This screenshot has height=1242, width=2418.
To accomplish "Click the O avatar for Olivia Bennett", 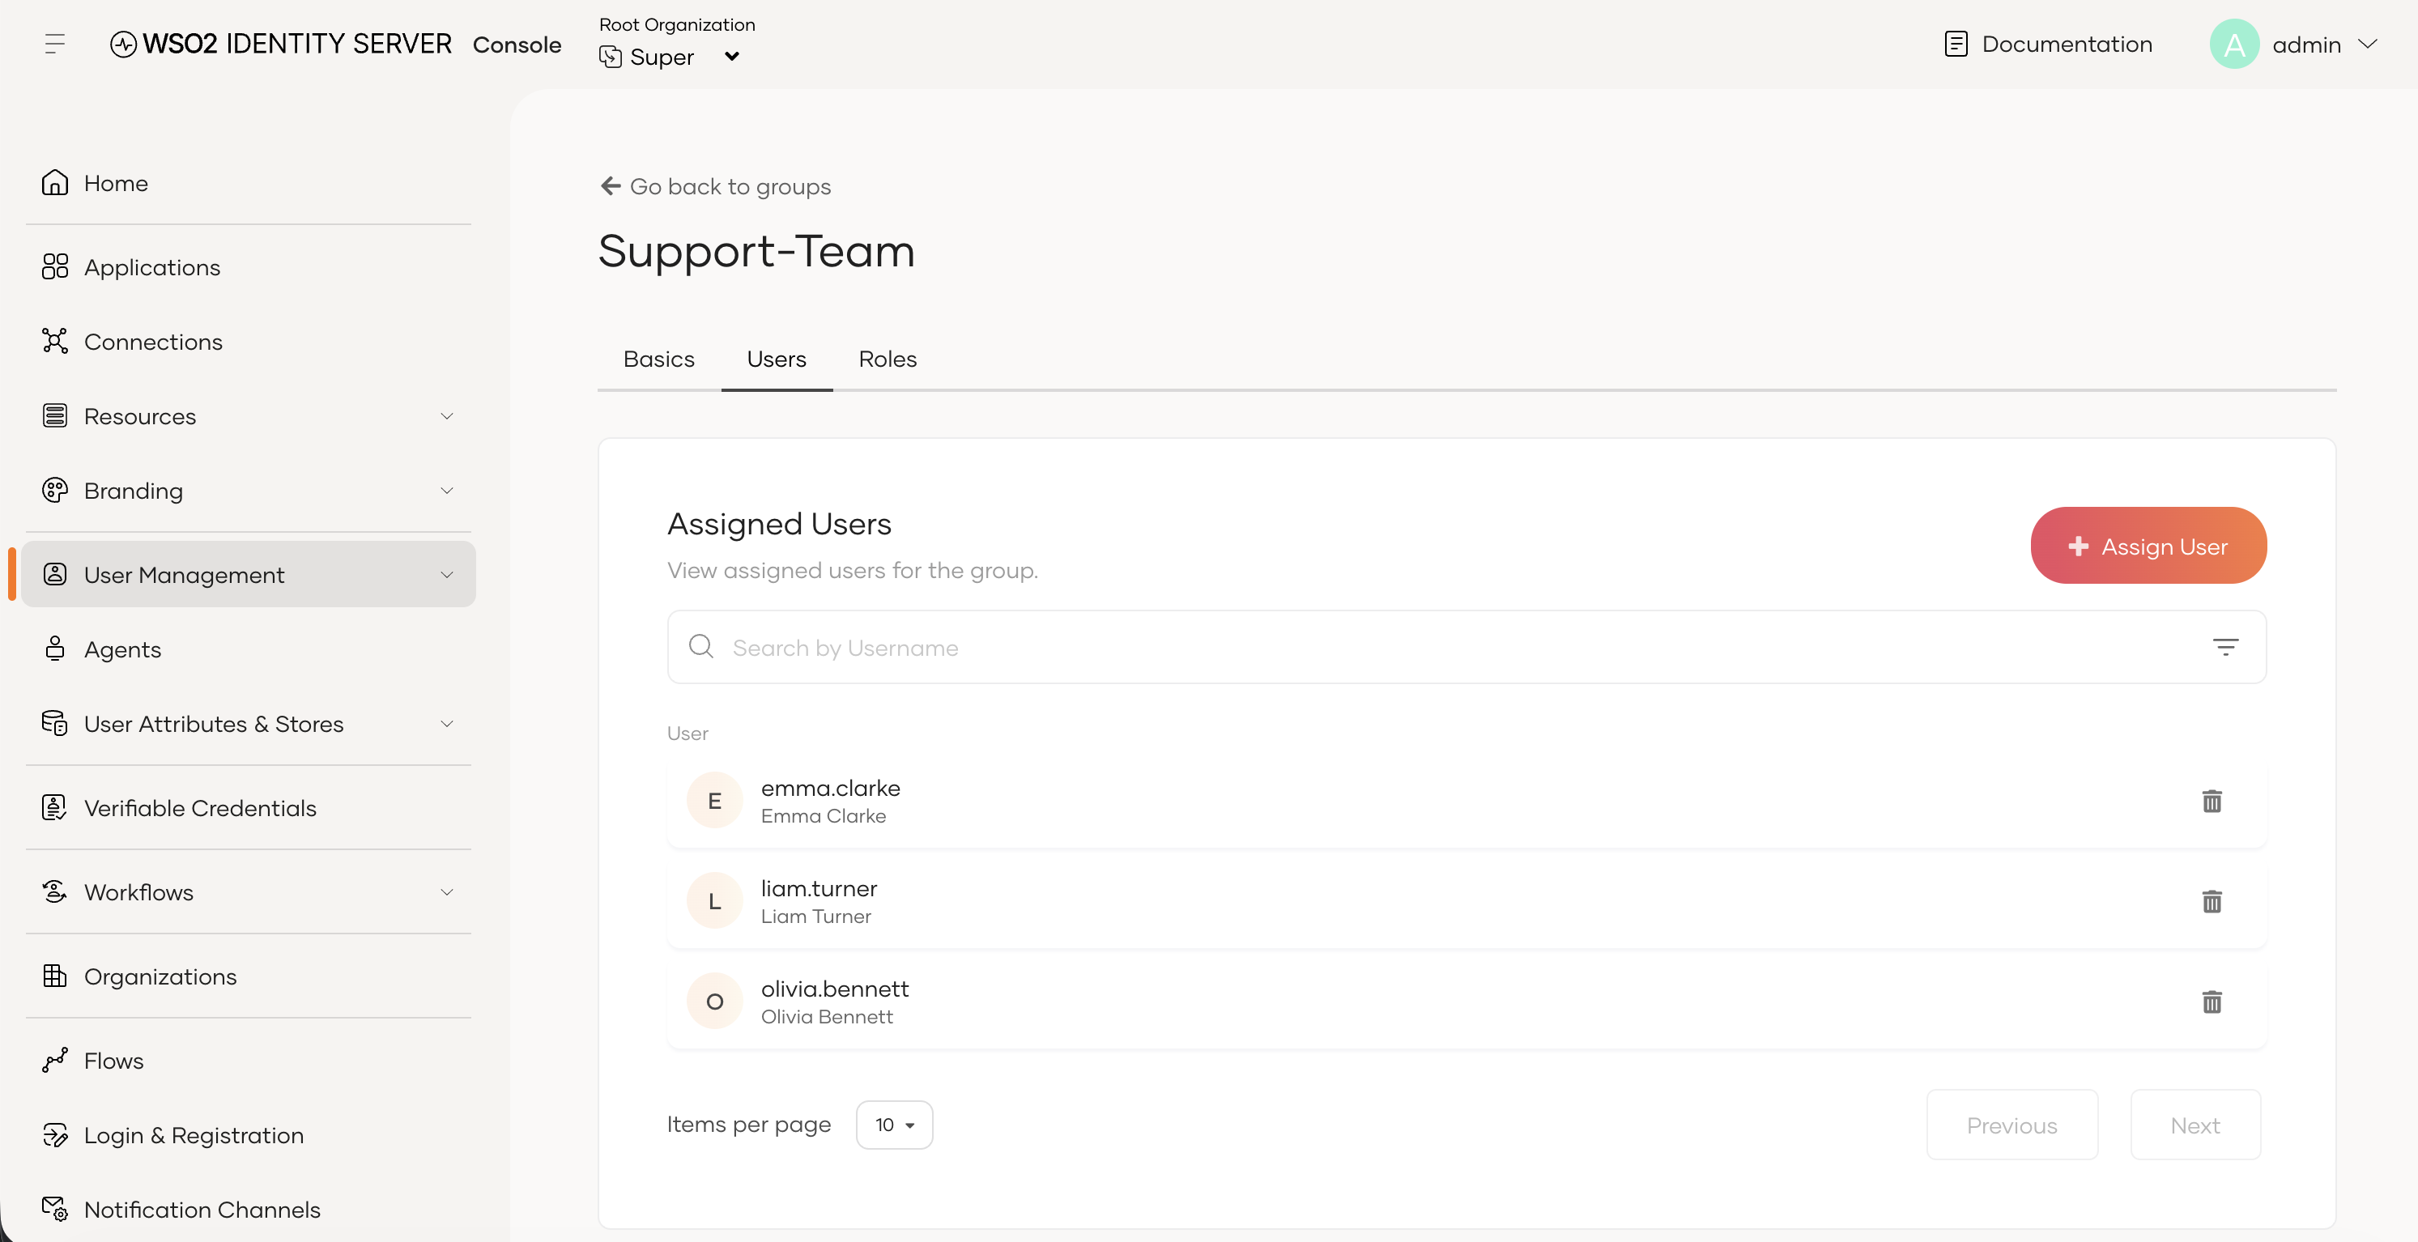I will 714,1002.
